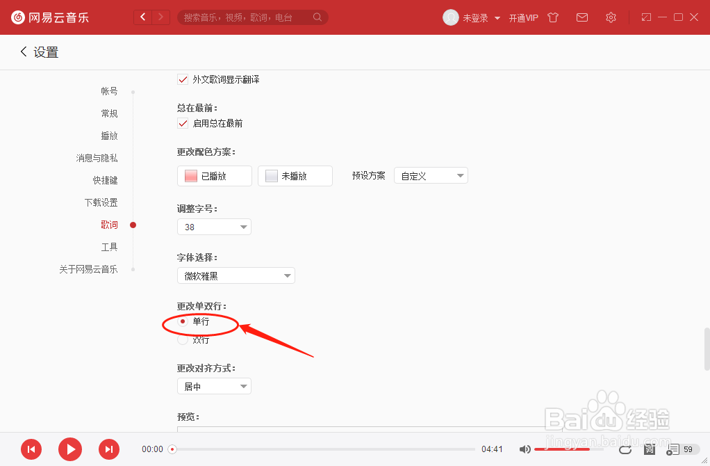
Task: Select the 双行 lyrics radio button
Action: click(182, 339)
